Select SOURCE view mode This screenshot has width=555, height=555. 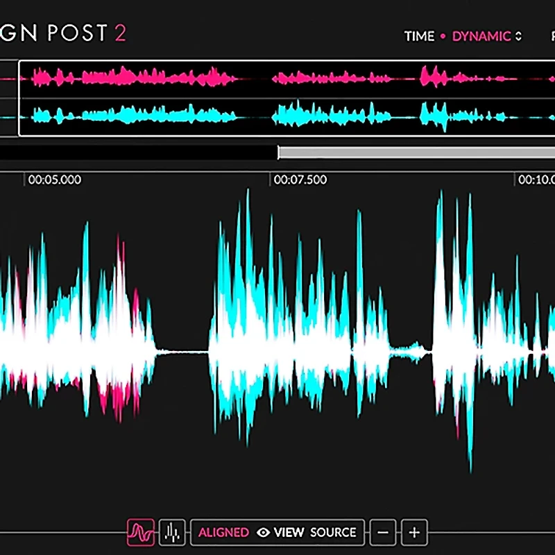click(x=333, y=533)
